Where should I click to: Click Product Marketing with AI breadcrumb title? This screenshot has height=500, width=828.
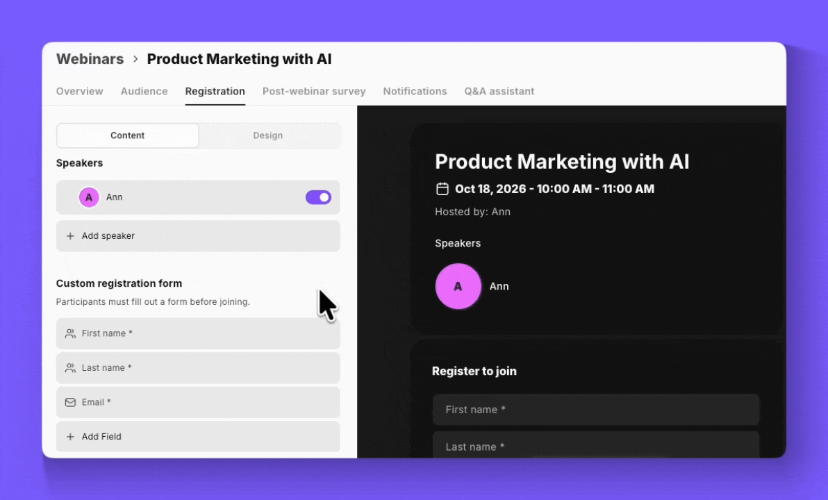point(239,59)
